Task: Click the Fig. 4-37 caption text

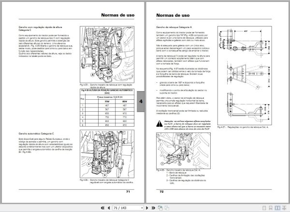Action: [243, 127]
